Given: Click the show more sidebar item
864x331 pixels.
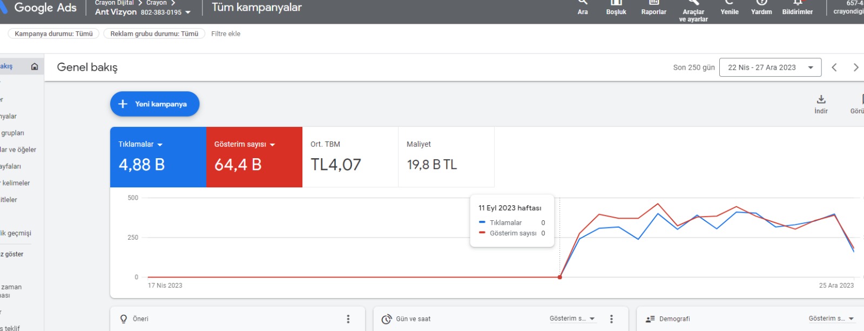Looking at the screenshot, I should [x=12, y=254].
